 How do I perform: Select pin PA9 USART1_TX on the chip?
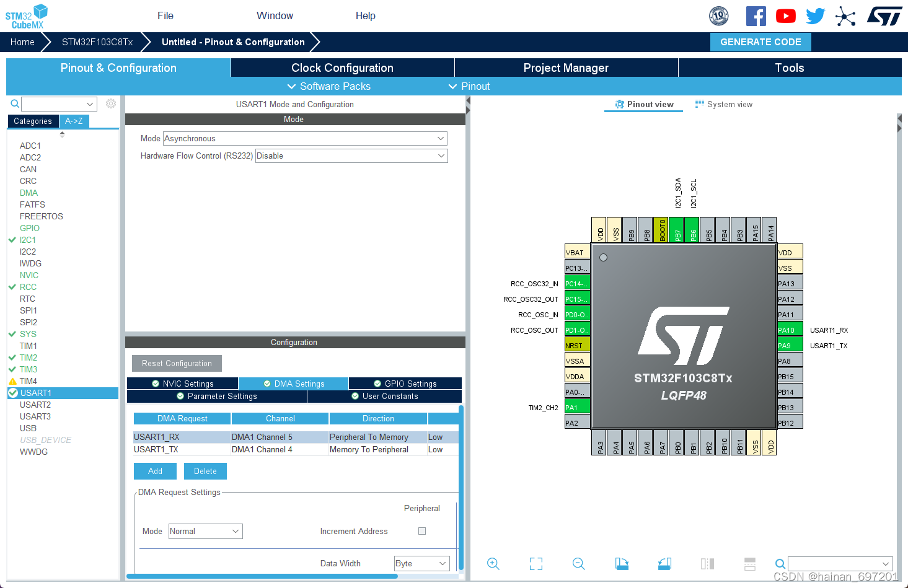coord(790,345)
